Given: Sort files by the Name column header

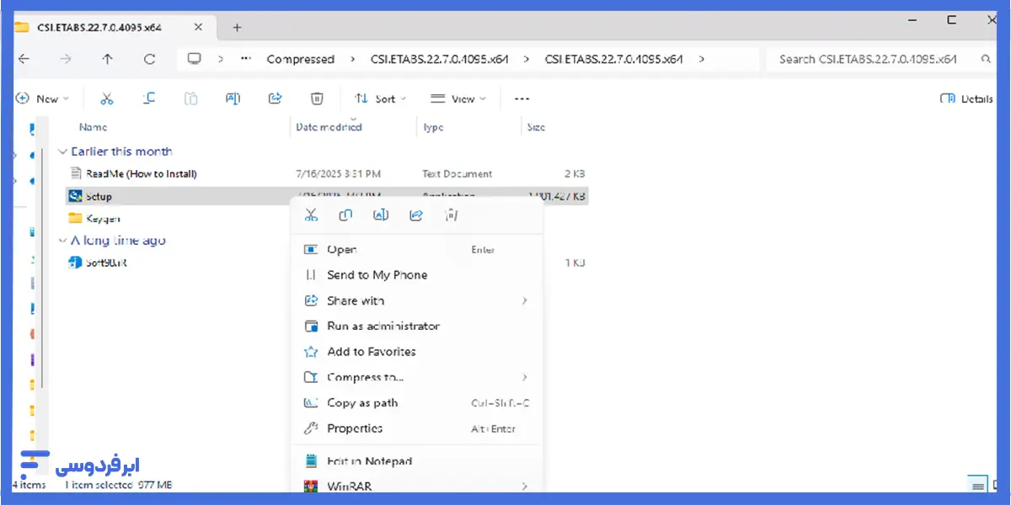Looking at the screenshot, I should [x=93, y=127].
